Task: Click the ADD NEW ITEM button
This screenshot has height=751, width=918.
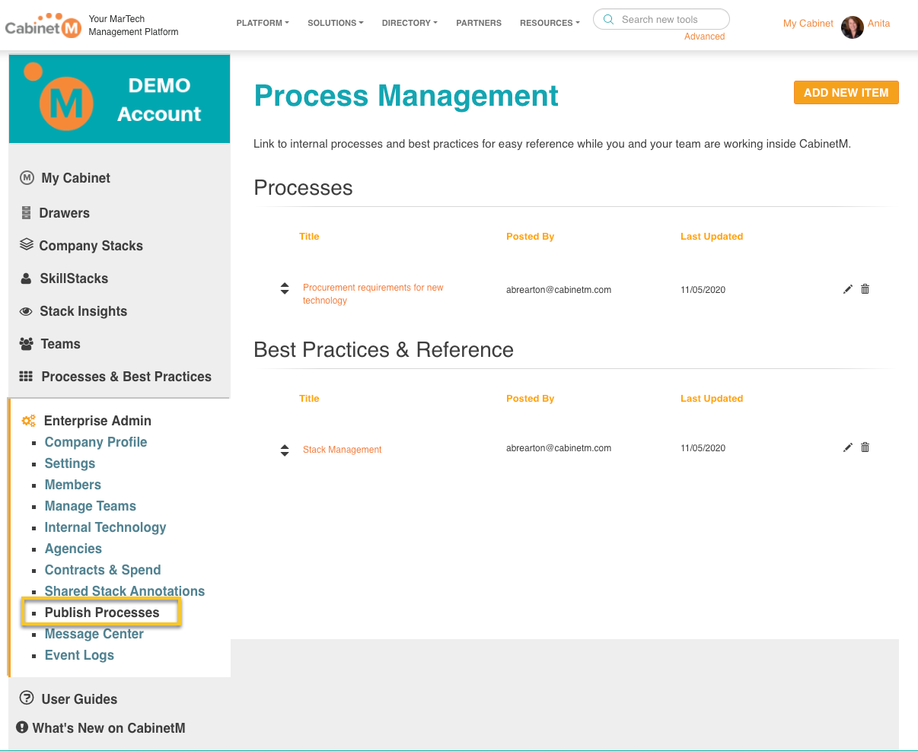Action: point(846,93)
